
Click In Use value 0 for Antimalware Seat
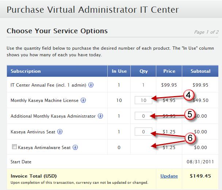coord(119,148)
